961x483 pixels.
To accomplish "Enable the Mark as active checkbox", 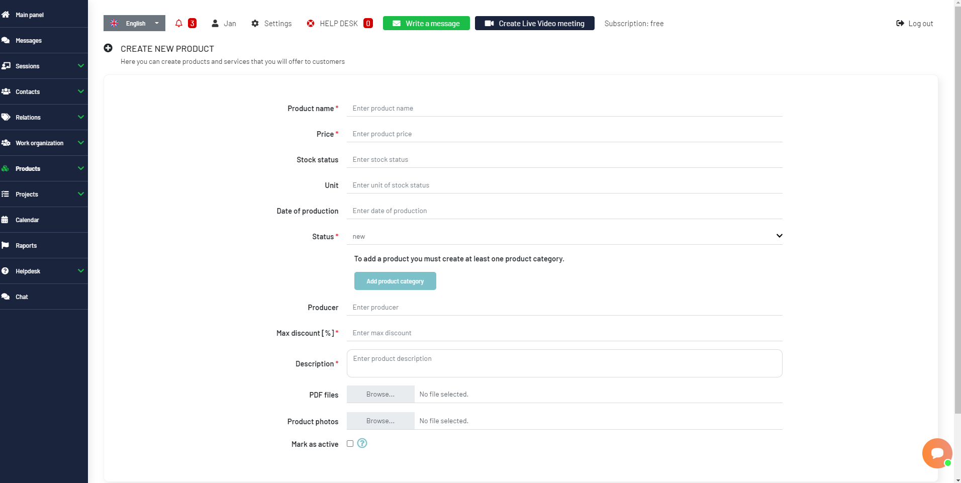I will [x=350, y=443].
